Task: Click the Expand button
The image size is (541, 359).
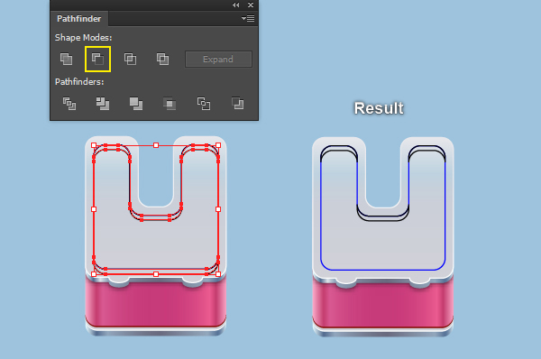Action: tap(218, 59)
